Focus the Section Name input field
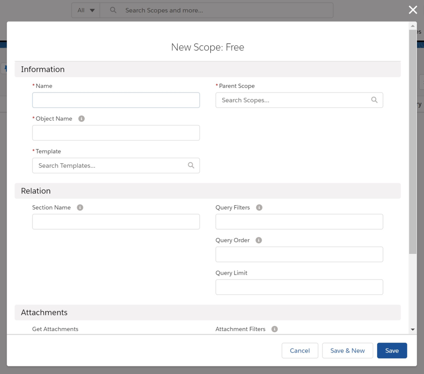 click(x=116, y=222)
